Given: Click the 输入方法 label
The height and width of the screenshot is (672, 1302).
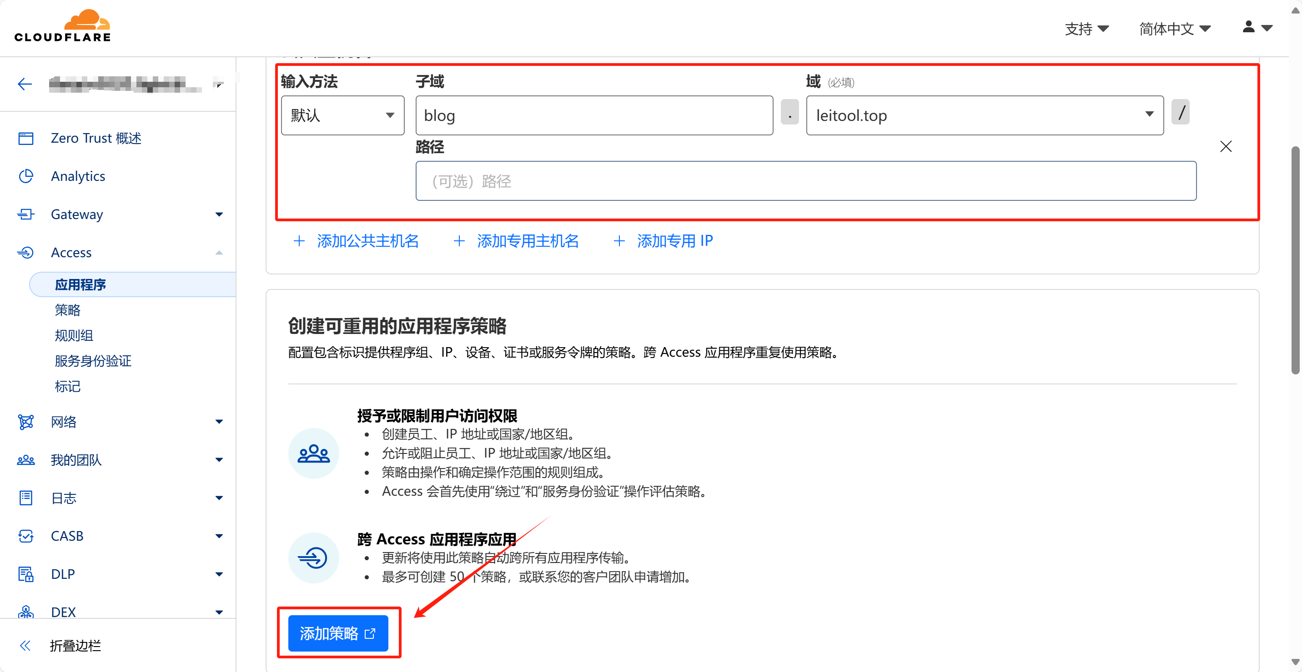Looking at the screenshot, I should tap(309, 81).
